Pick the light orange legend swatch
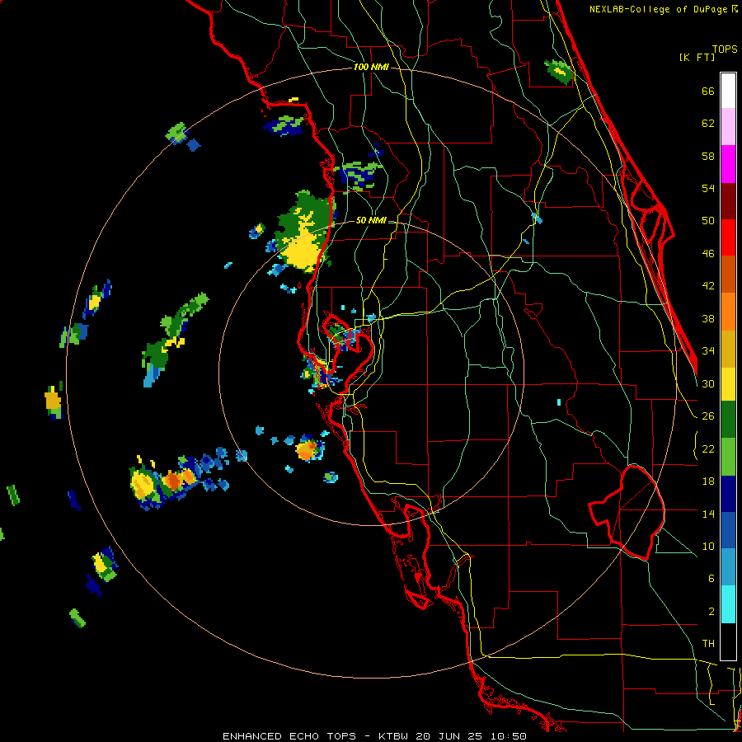 pyautogui.click(x=728, y=312)
